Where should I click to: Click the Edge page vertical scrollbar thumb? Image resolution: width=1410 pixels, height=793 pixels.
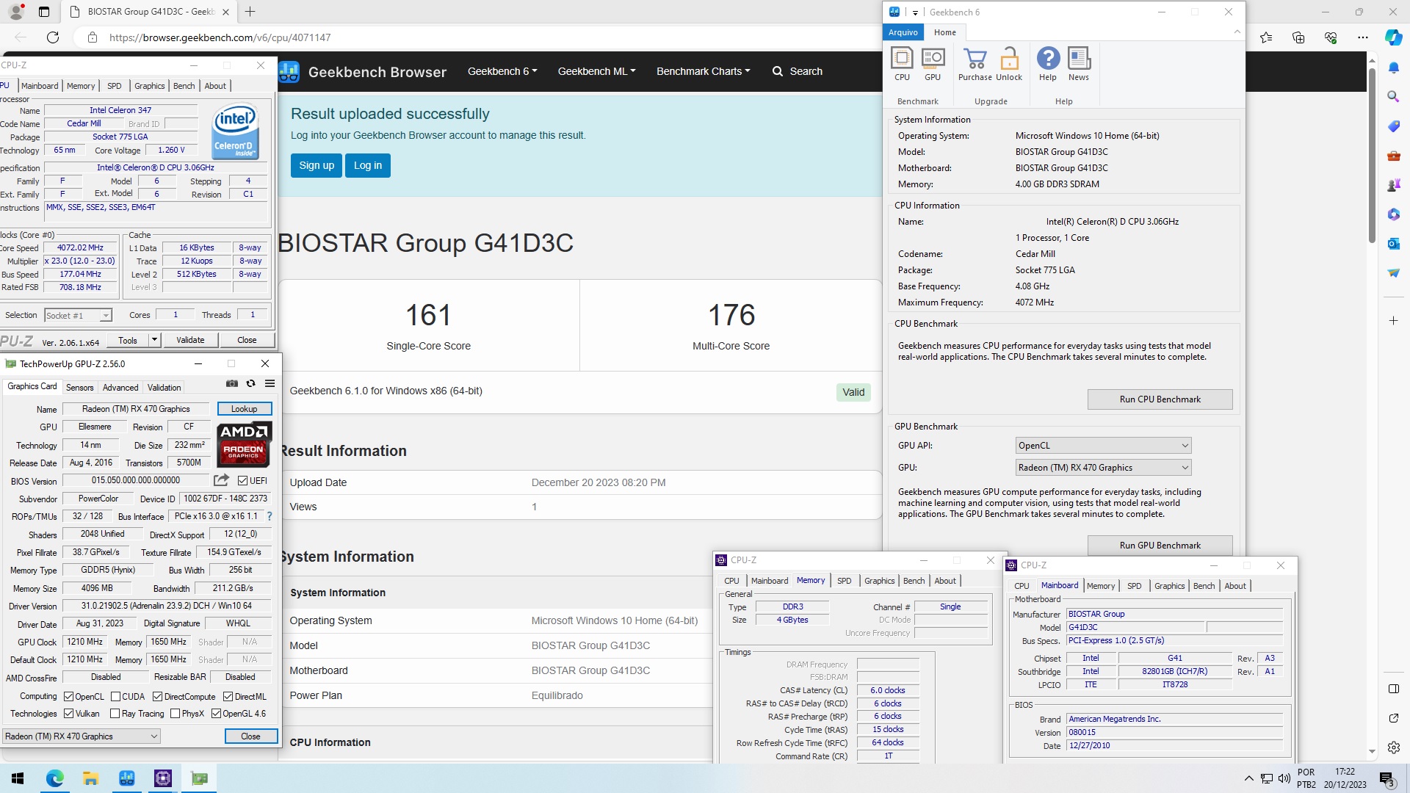point(1372,156)
